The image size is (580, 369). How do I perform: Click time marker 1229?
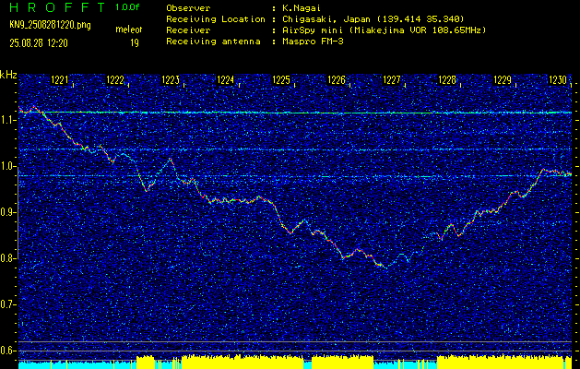[x=503, y=80]
